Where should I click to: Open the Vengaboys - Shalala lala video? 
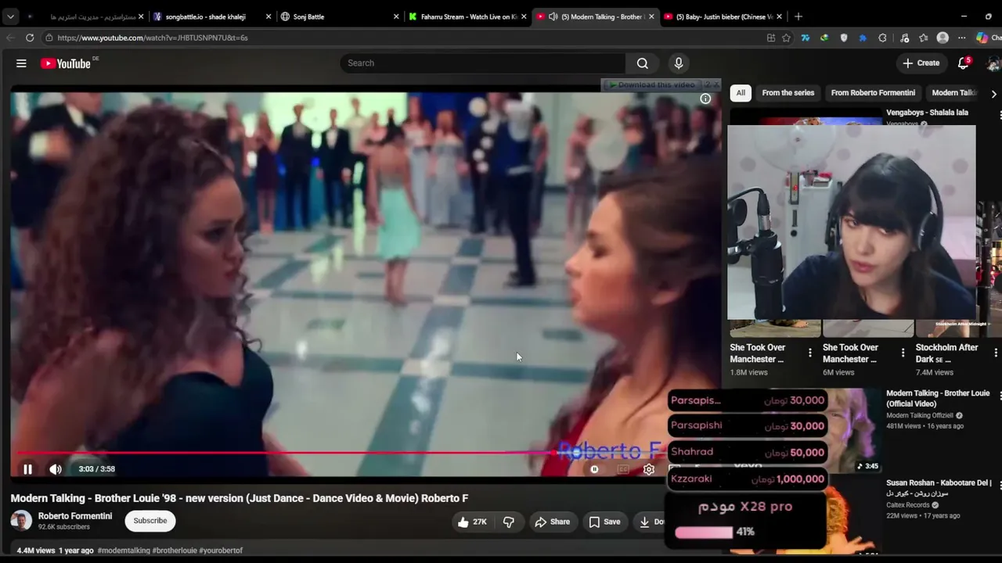click(x=927, y=113)
